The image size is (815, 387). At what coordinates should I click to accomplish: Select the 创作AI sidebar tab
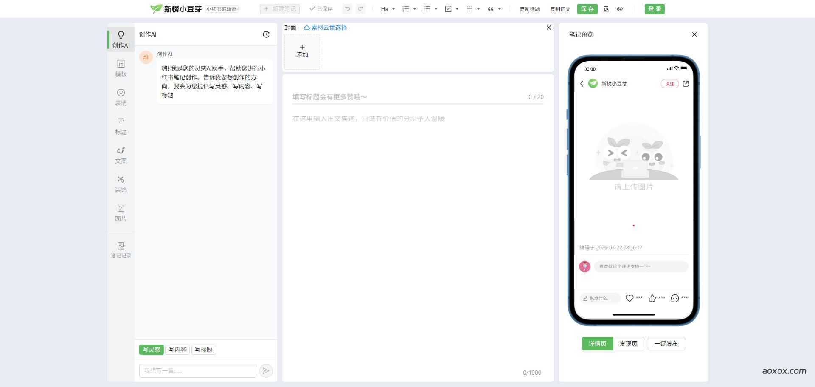pyautogui.click(x=121, y=39)
